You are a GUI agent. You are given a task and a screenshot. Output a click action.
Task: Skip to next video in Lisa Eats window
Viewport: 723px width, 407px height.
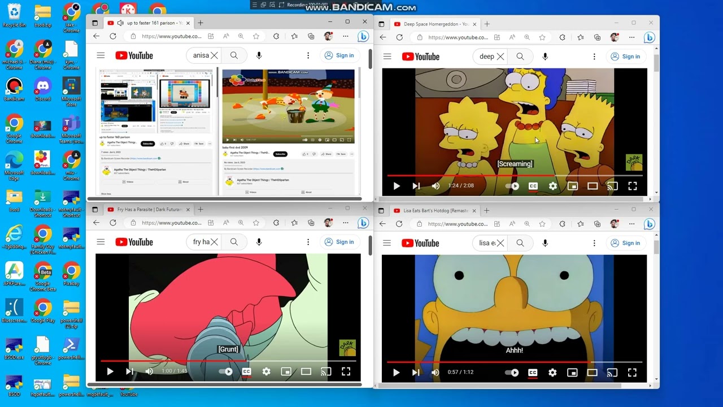coord(416,373)
